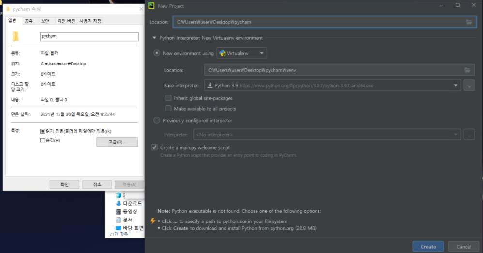Click the virtualenv Location path field
This screenshot has height=253, width=483.
click(x=339, y=70)
